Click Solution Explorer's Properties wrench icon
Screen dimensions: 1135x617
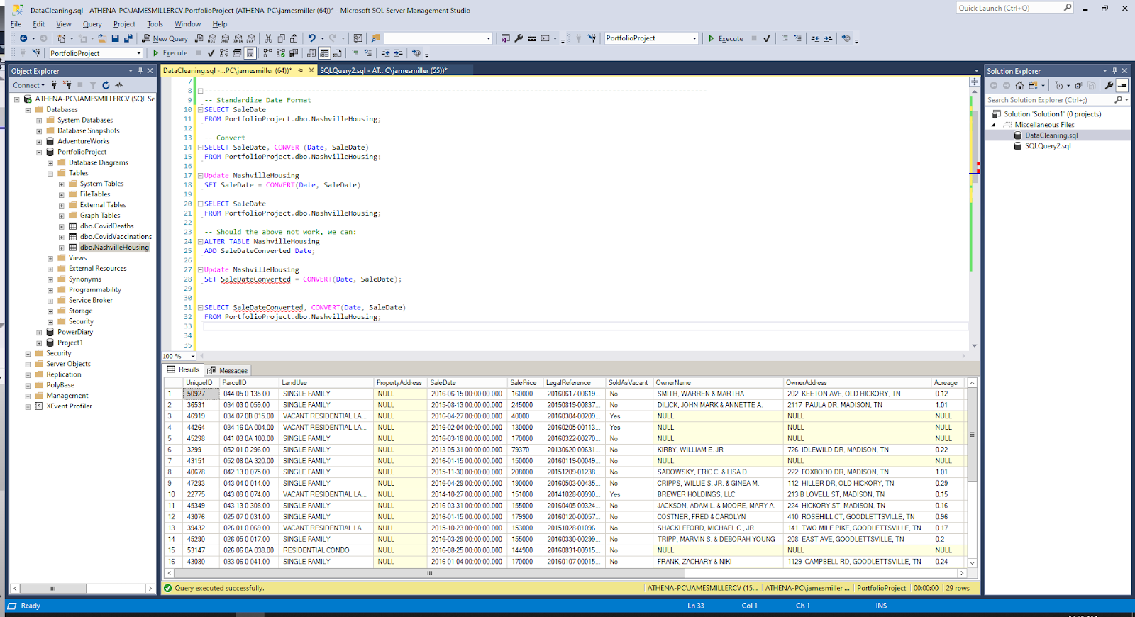pyautogui.click(x=1109, y=85)
